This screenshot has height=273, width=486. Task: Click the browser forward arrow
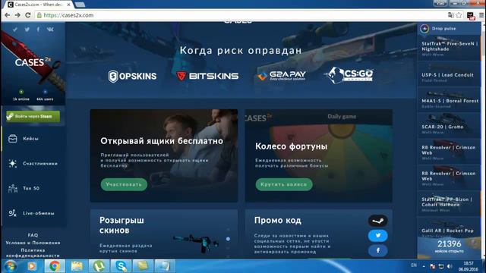(x=17, y=15)
